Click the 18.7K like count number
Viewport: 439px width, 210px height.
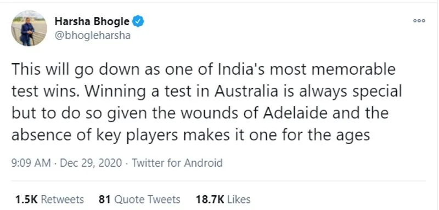tap(210, 200)
